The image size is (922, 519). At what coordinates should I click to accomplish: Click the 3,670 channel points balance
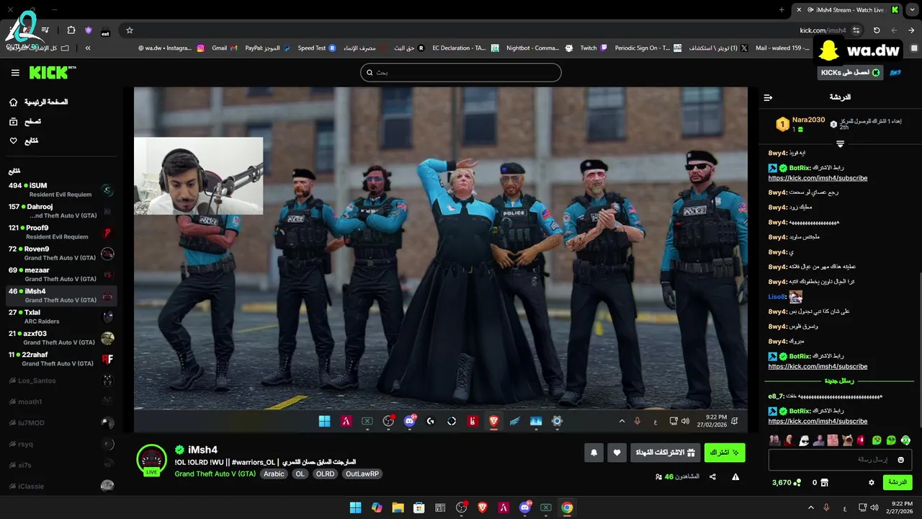coord(786,482)
